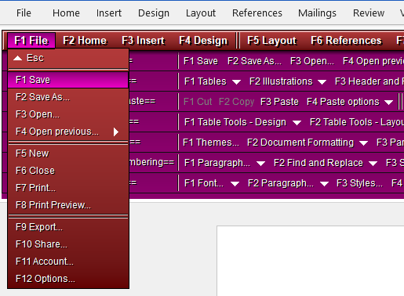Expand the Find and Replace dropdown arrow
The image size is (404, 296).
373,164
